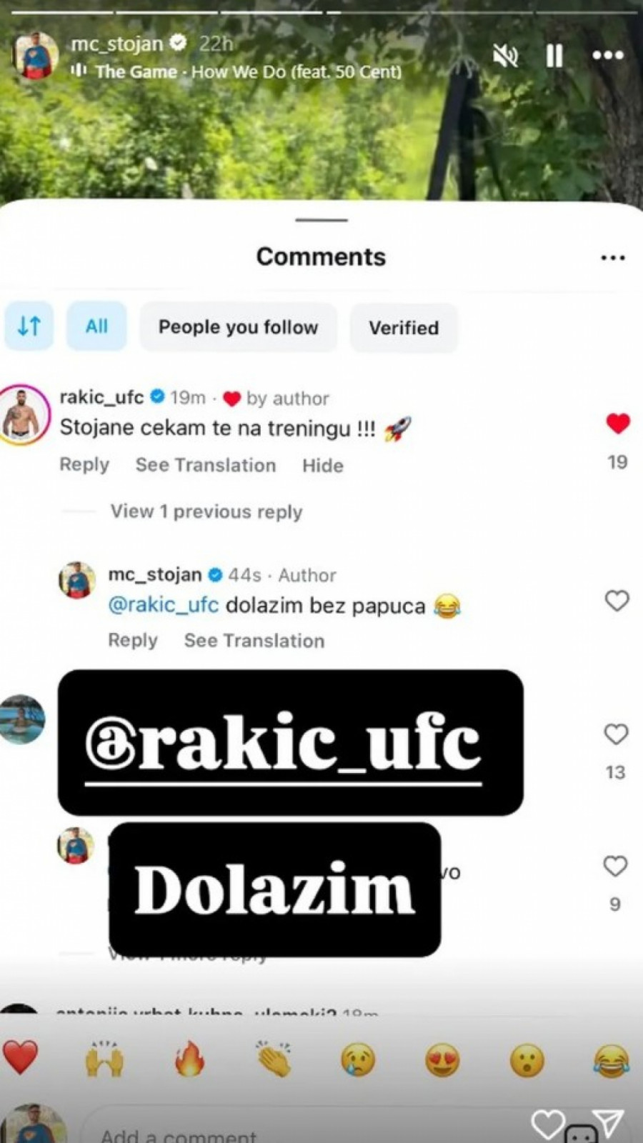643x1143 pixels.
Task: Select the Verified comments filter
Action: coord(404,328)
